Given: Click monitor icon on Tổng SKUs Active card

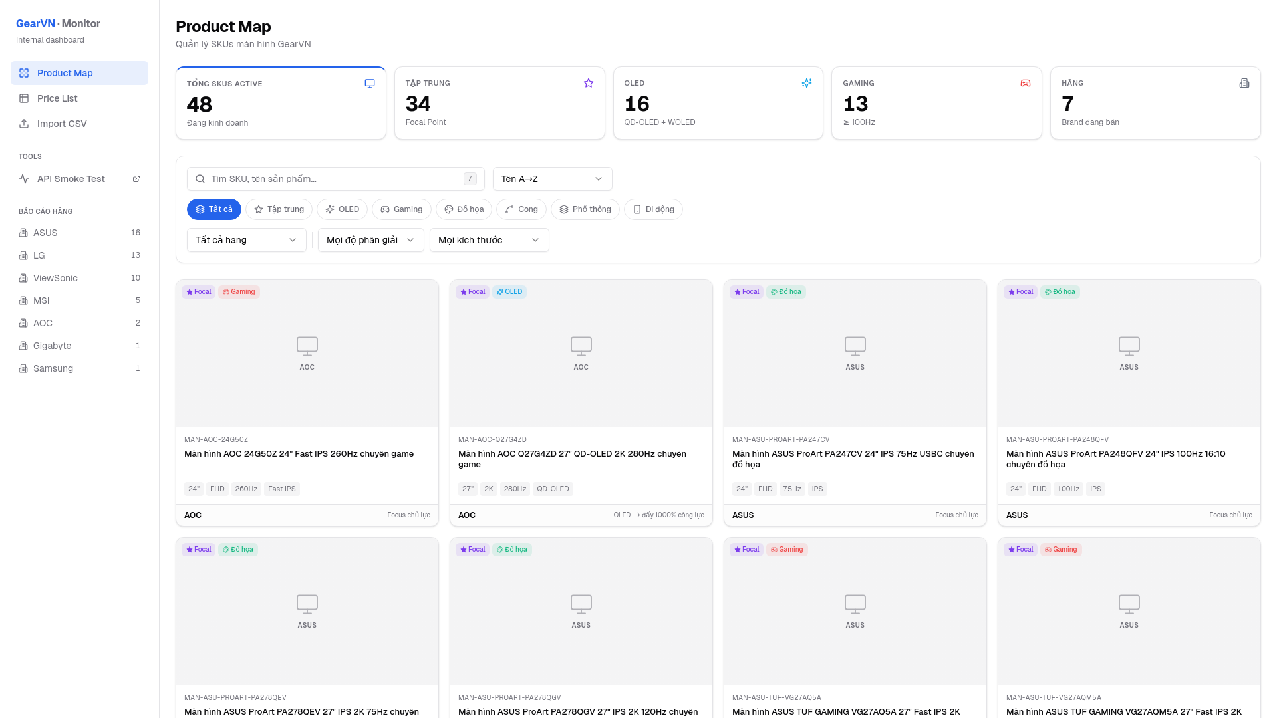Looking at the screenshot, I should [x=370, y=84].
